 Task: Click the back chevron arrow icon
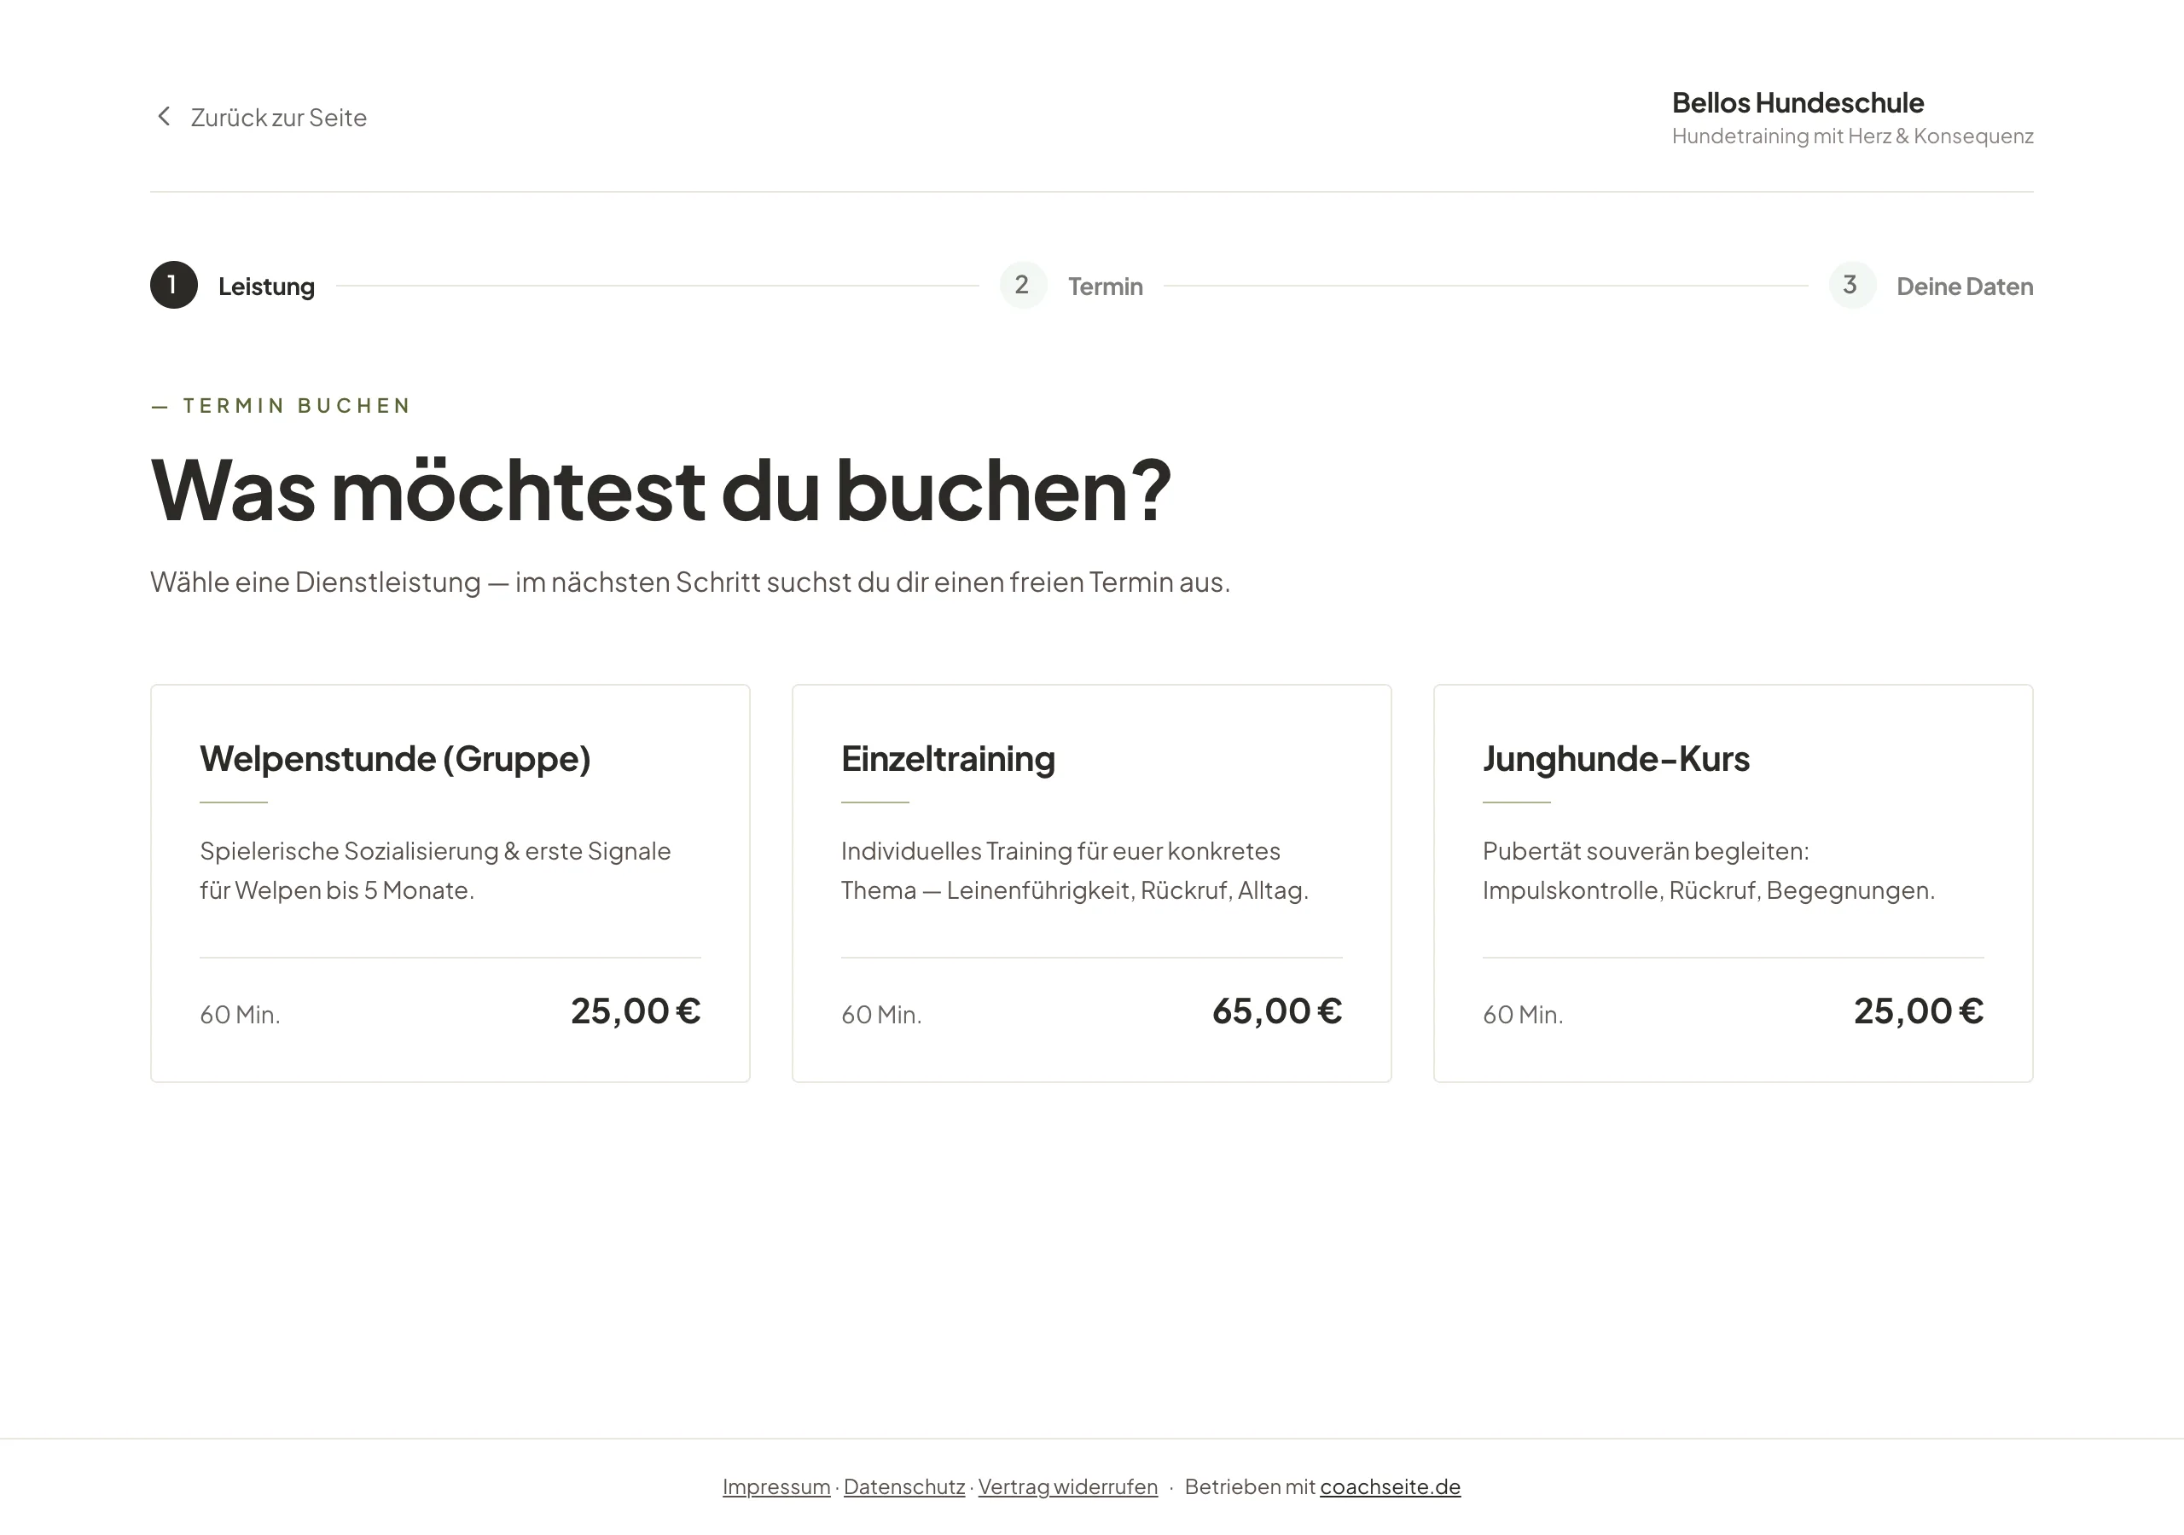pos(164,116)
